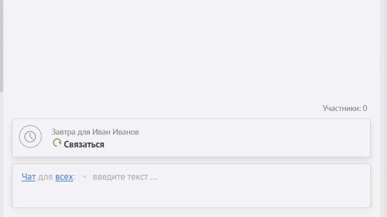The height and width of the screenshot is (217, 387).
Task: Click the left scrollbar track below thumb
Action: click(1, 154)
